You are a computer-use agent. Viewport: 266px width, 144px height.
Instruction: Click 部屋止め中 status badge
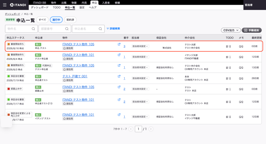(x=15, y=89)
